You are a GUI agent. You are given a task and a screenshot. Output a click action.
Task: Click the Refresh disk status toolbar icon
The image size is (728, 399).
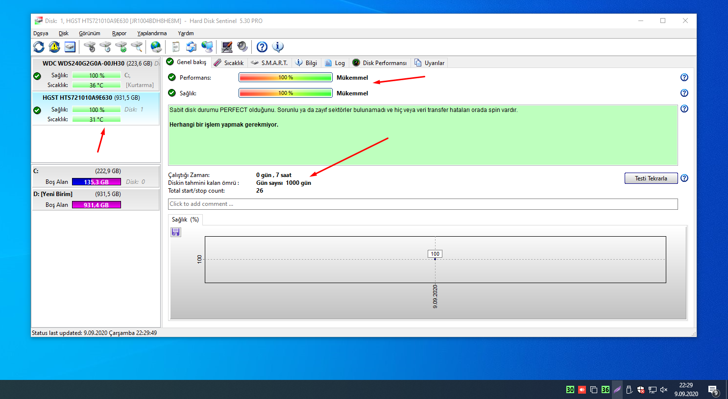[x=39, y=47]
